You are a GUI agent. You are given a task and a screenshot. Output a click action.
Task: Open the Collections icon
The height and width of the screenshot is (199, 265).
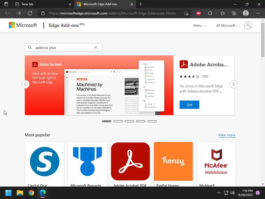[x=234, y=13]
